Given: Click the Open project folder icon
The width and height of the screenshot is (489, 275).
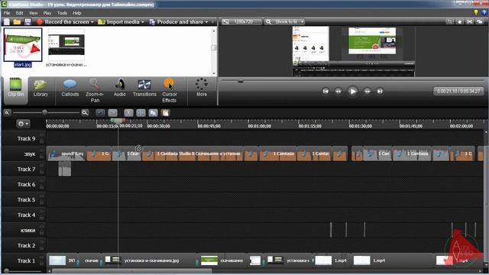Looking at the screenshot, I should [17, 22].
